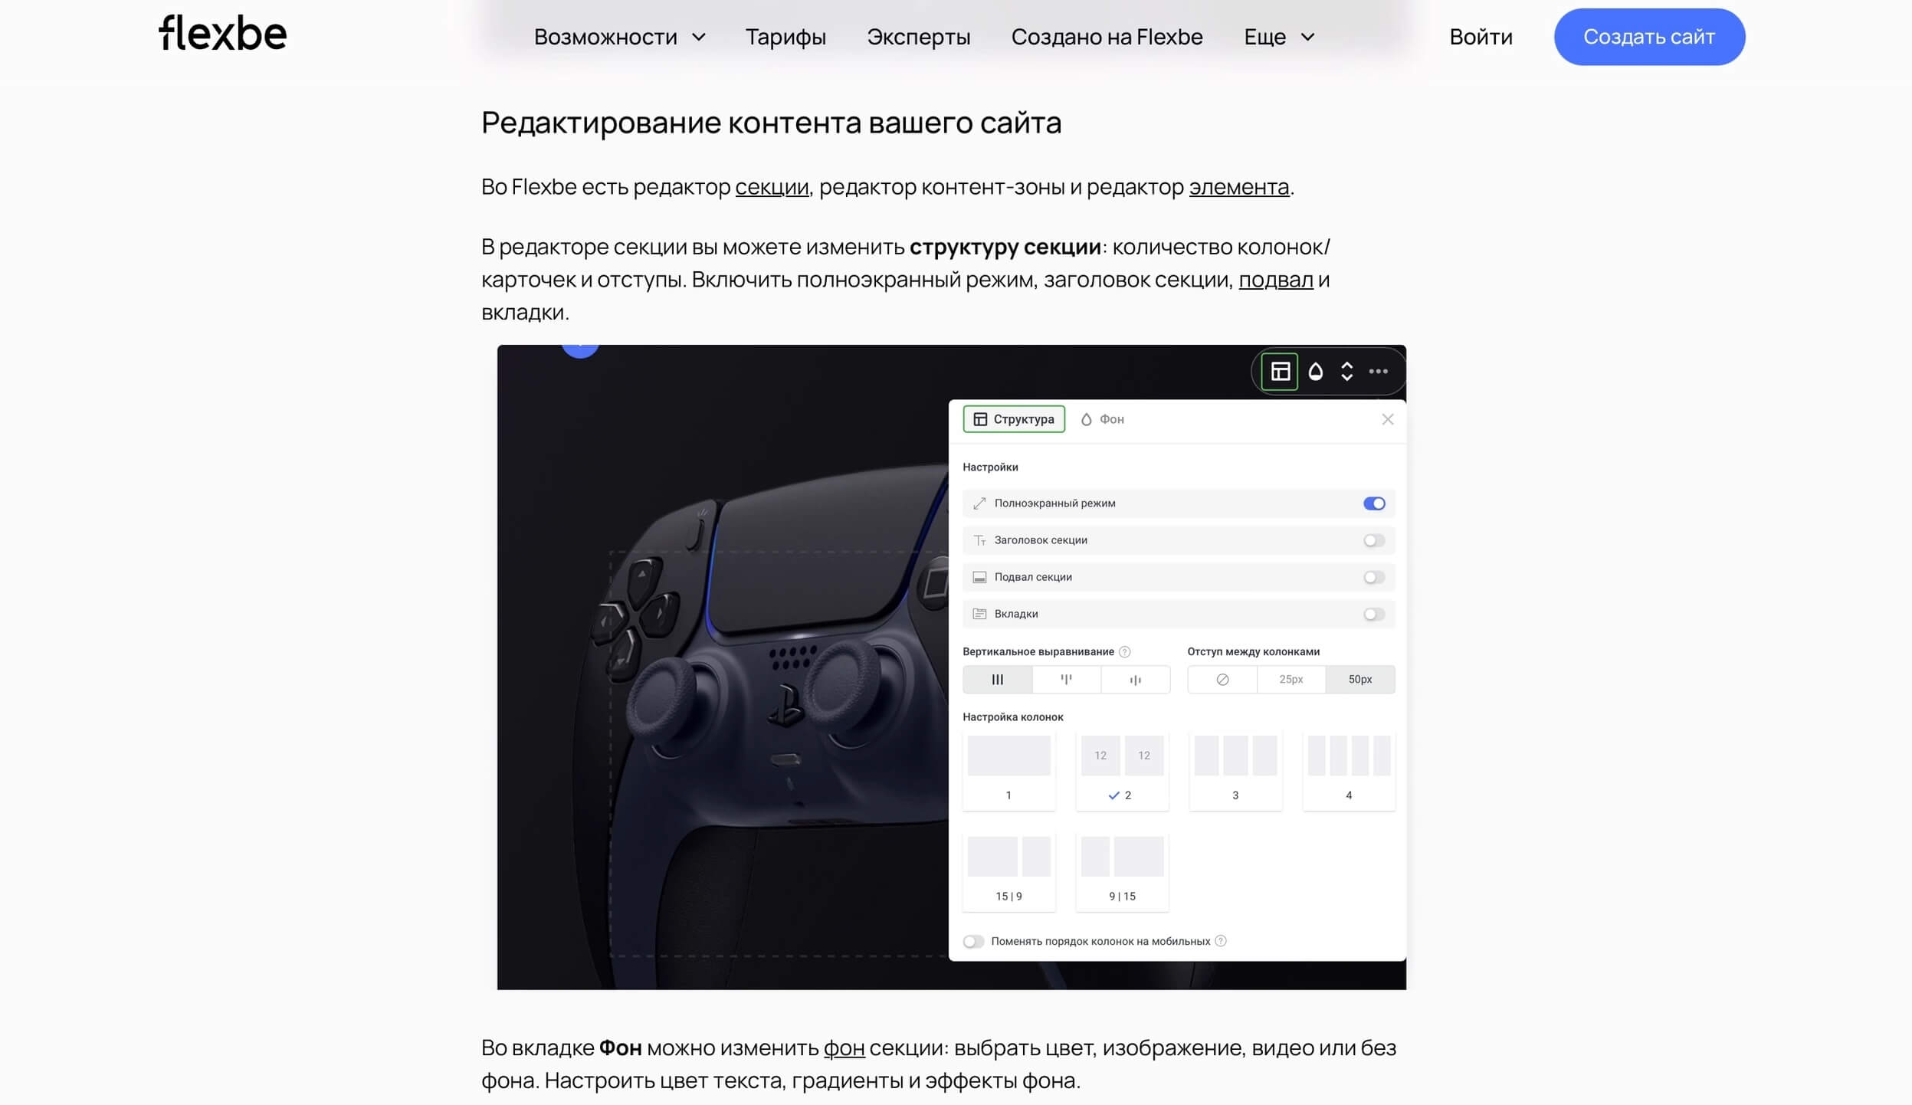Click vertical alignment help question icon
Viewport: 1912px width, 1105px height.
(1125, 652)
